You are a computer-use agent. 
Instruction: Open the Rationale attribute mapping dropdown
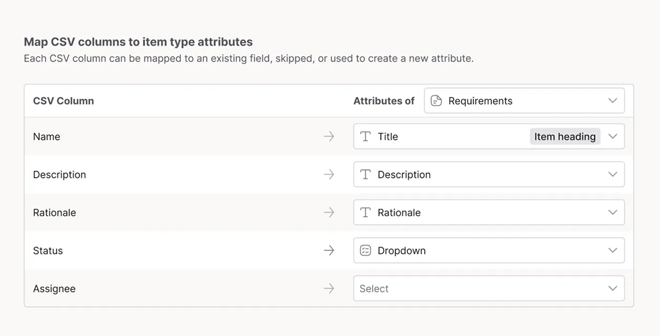coord(489,213)
